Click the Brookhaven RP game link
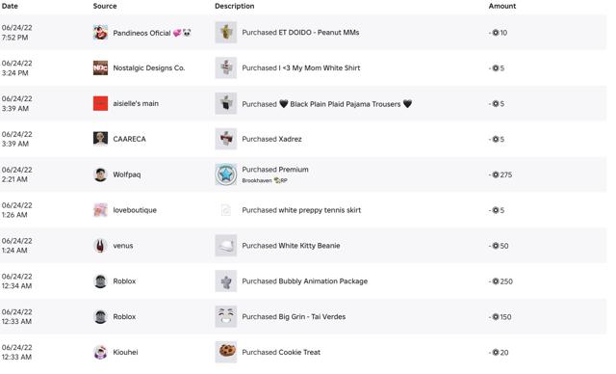Viewport: 616px width, 374px height. [265, 180]
